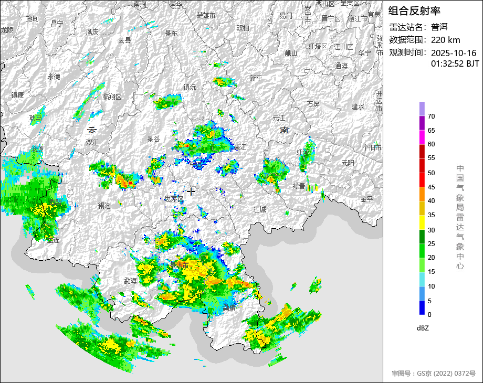
Task: Click the 通海 county label
Action: (x=341, y=66)
